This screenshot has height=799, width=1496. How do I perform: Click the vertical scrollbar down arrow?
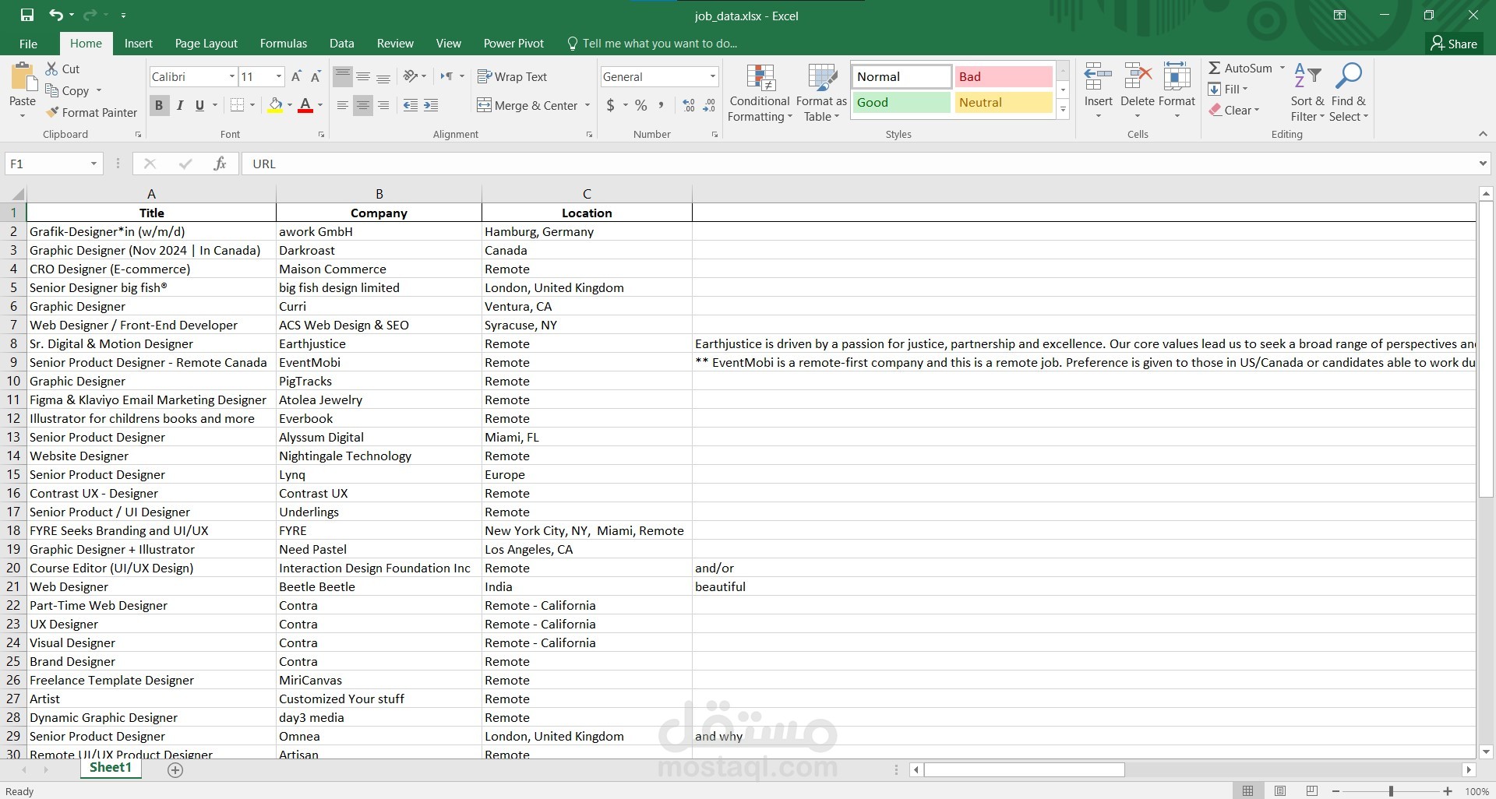(1486, 752)
